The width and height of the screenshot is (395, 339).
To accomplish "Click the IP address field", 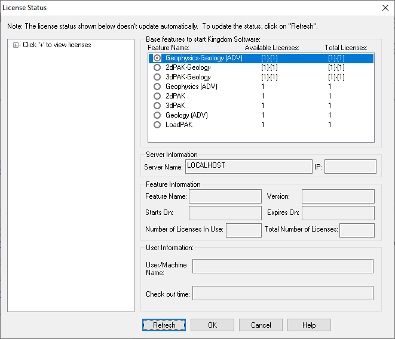I will click(x=350, y=167).
